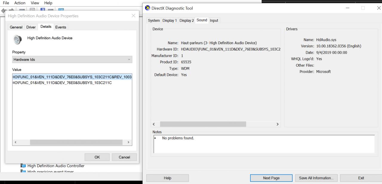
Task: Click the Value list horizontal scrollbar thumb
Action: click(x=76, y=142)
